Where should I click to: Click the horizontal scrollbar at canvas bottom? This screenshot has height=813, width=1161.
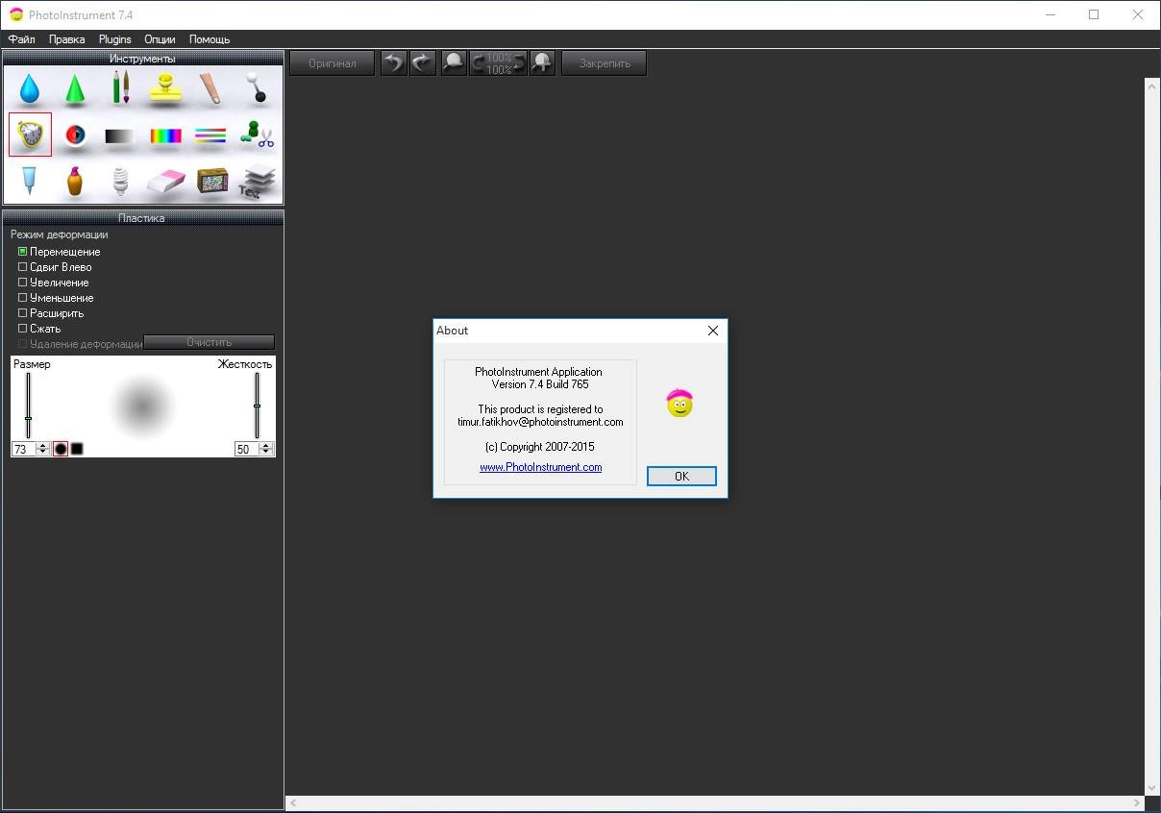pyautogui.click(x=716, y=802)
